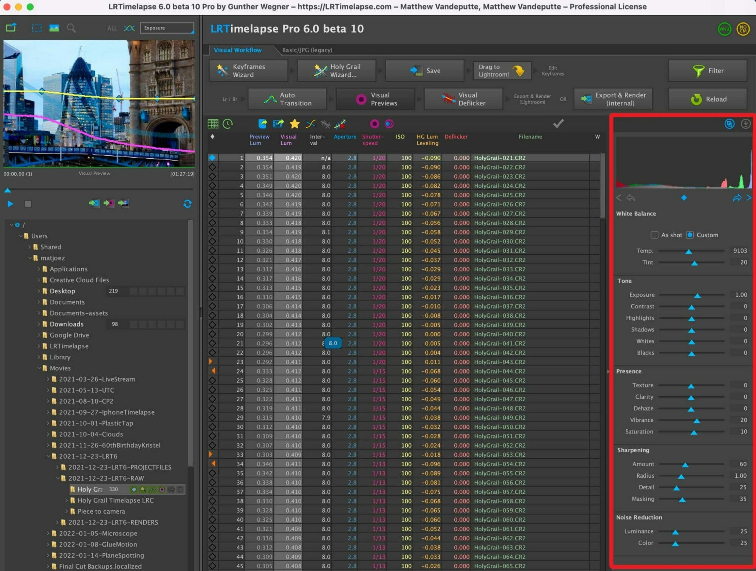
Task: Click the Exposure slider handle
Action: (x=697, y=296)
